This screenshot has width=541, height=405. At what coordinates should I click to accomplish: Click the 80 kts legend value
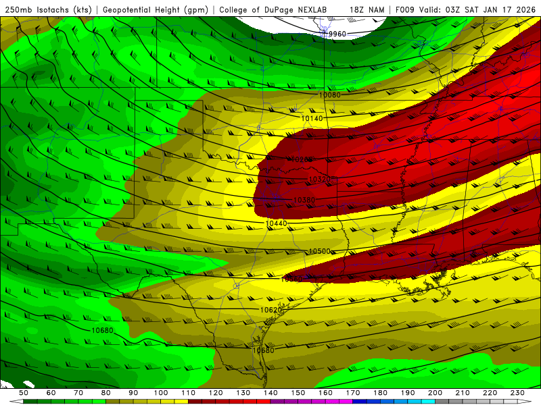click(106, 393)
